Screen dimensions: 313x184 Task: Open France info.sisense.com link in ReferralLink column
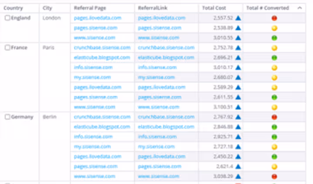(x=157, y=67)
